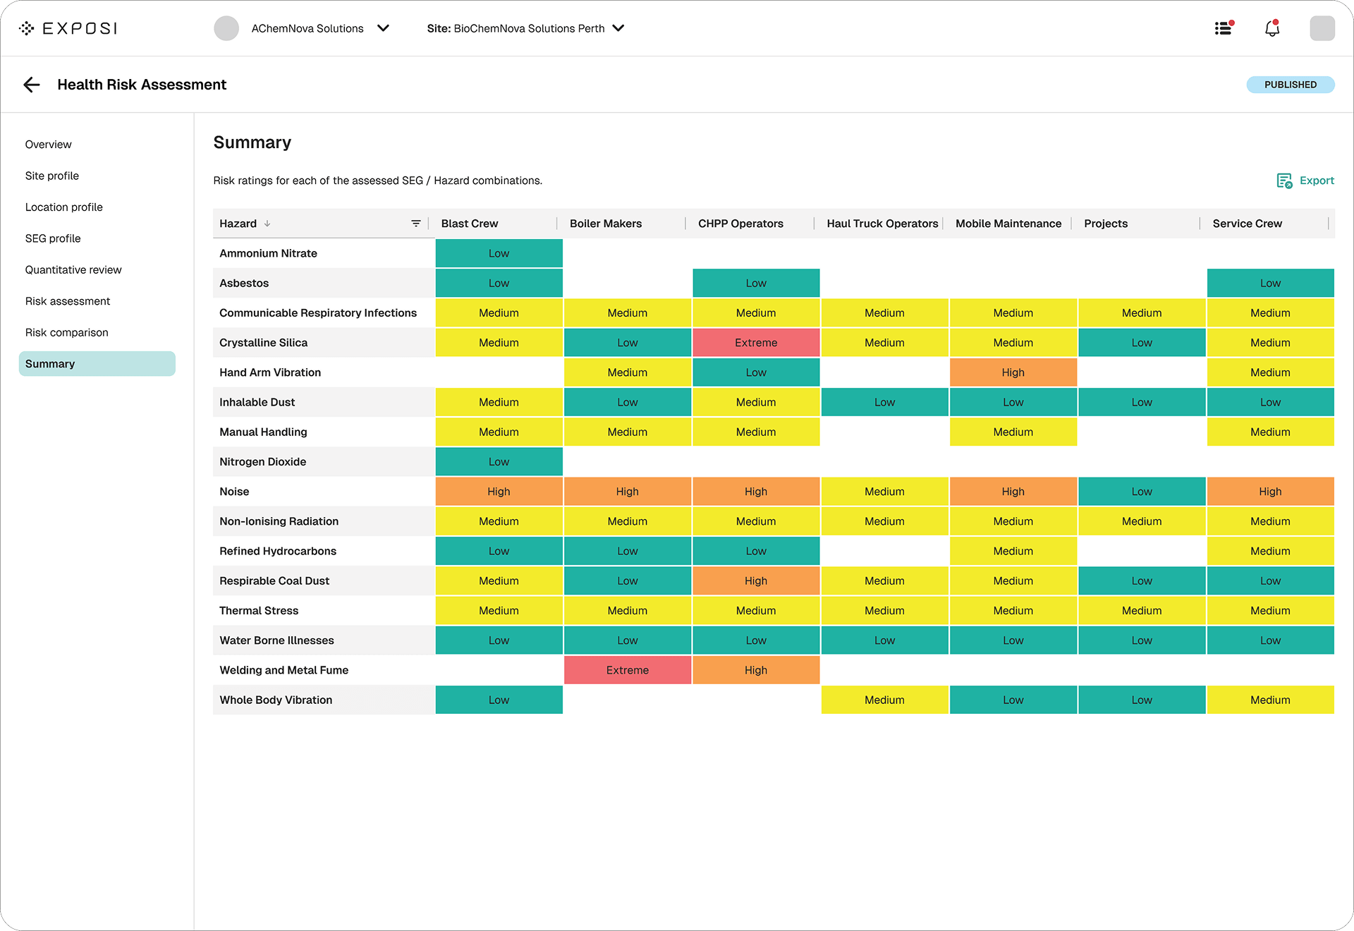Click the back arrow icon
Image resolution: width=1354 pixels, height=931 pixels.
point(32,85)
